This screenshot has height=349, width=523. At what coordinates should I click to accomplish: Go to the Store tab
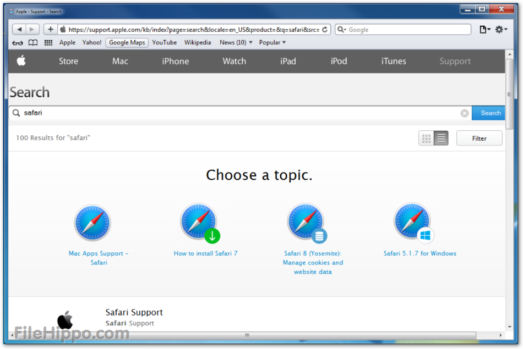(68, 61)
